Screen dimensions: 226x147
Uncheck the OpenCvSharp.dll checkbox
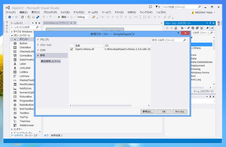tap(71, 49)
